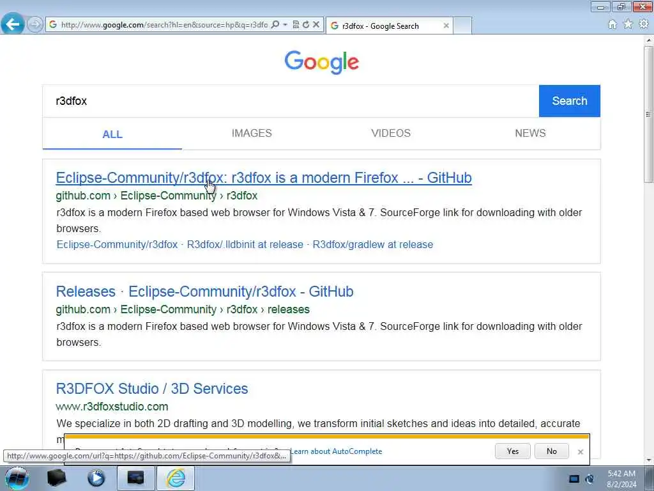Click the scrollbar up arrow
Viewport: 654px width, 491px height.
(x=649, y=40)
